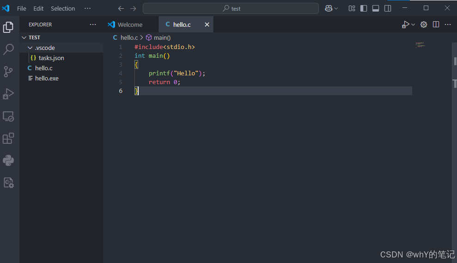Open Explorer Views and More Actions ellipsis
This screenshot has width=457, height=263.
93,24
